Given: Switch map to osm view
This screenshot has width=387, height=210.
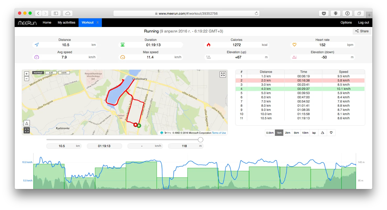Looking at the screenshot, I should point(64,73).
